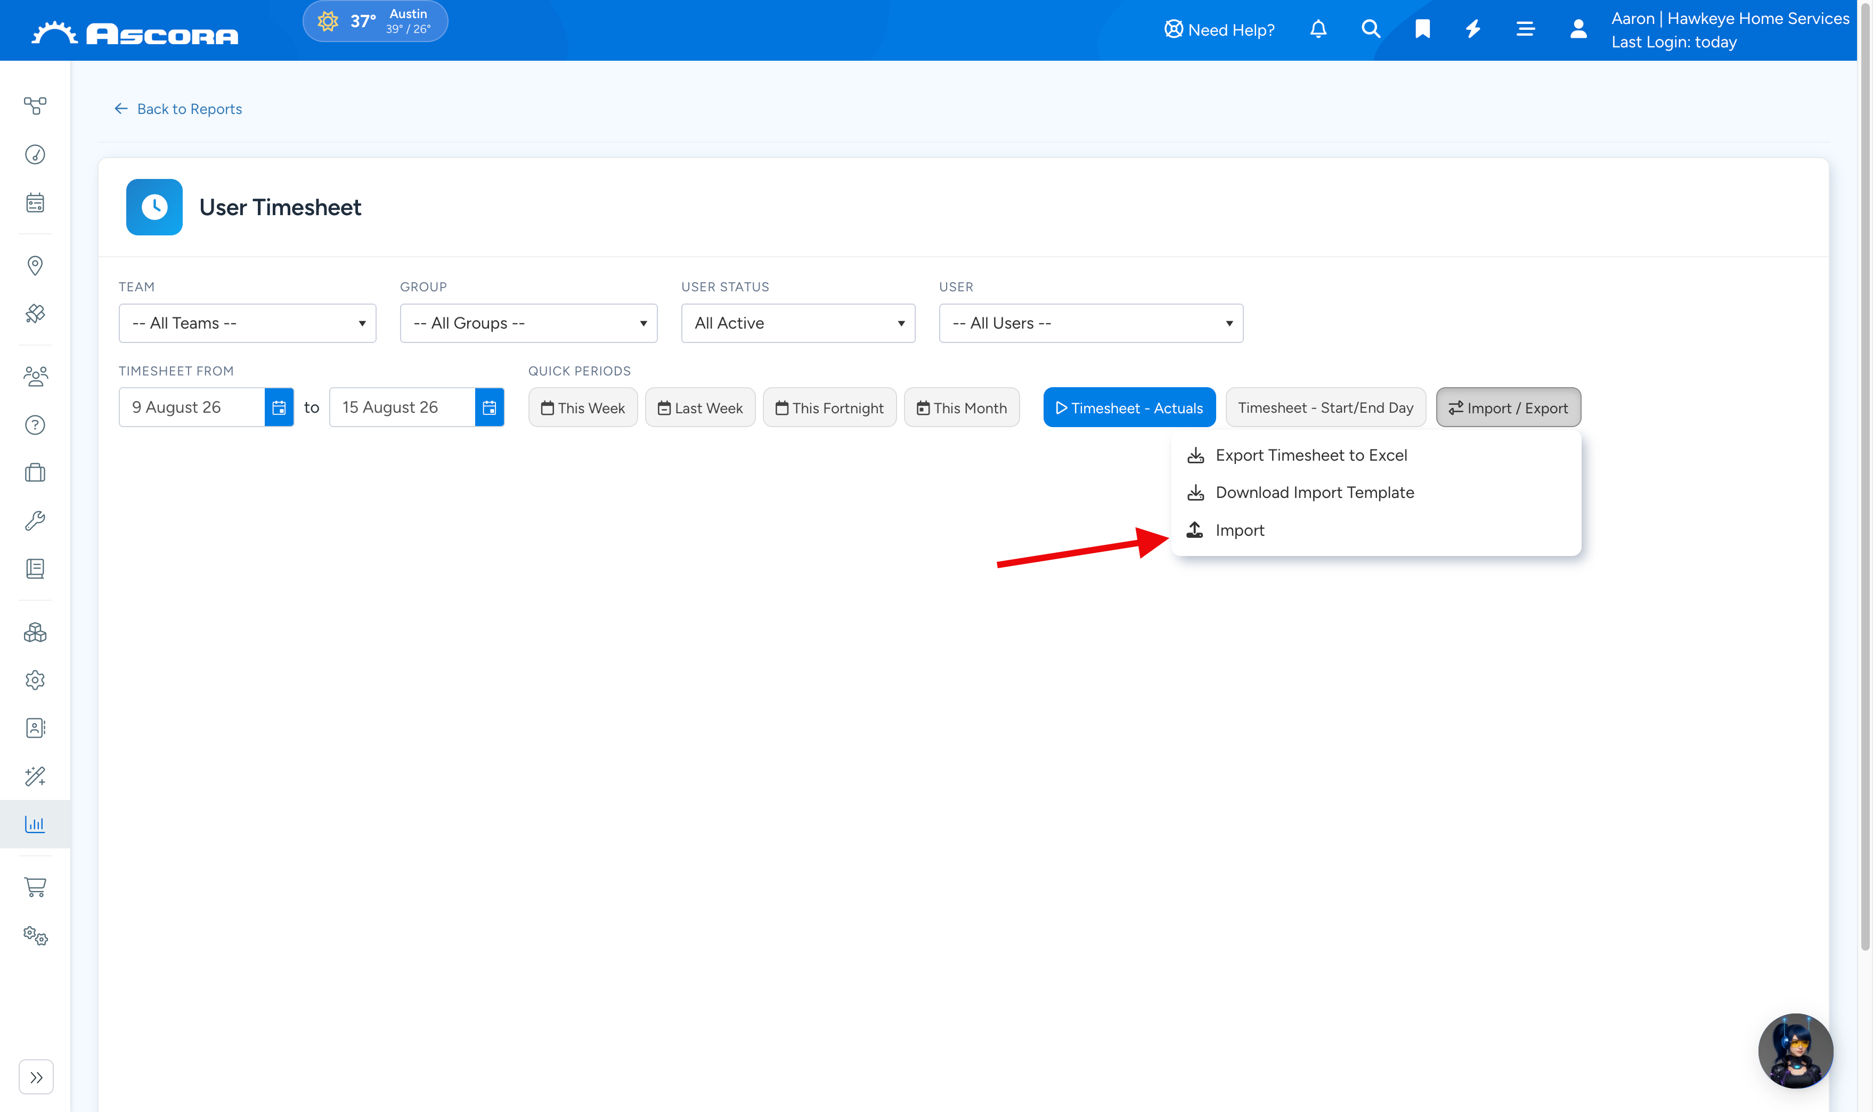Click the search magnifier icon in header
Image resolution: width=1873 pixels, height=1112 pixels.
[x=1370, y=29]
